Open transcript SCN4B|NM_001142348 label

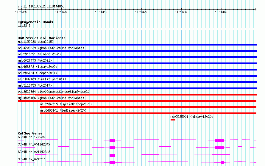click(34, 152)
